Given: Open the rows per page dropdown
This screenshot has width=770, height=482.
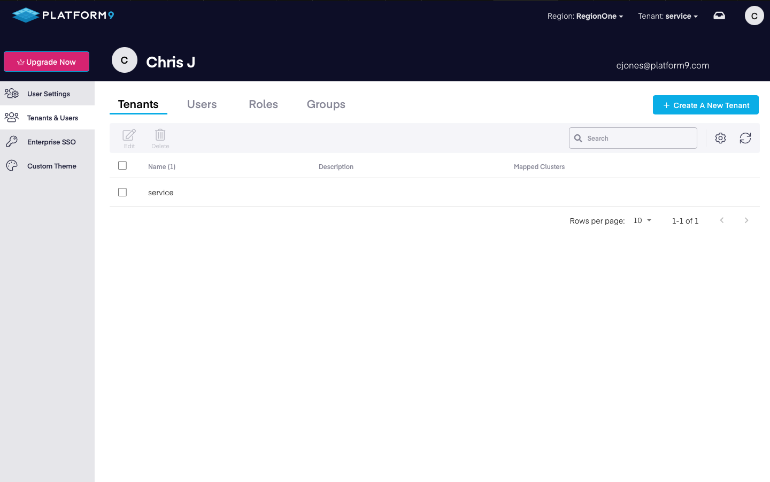Looking at the screenshot, I should 642,220.
